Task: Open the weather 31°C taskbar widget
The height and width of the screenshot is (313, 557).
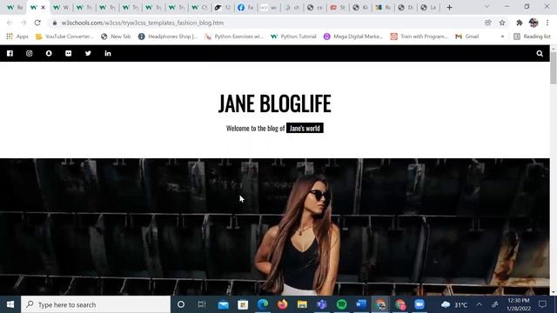Action: pos(454,304)
